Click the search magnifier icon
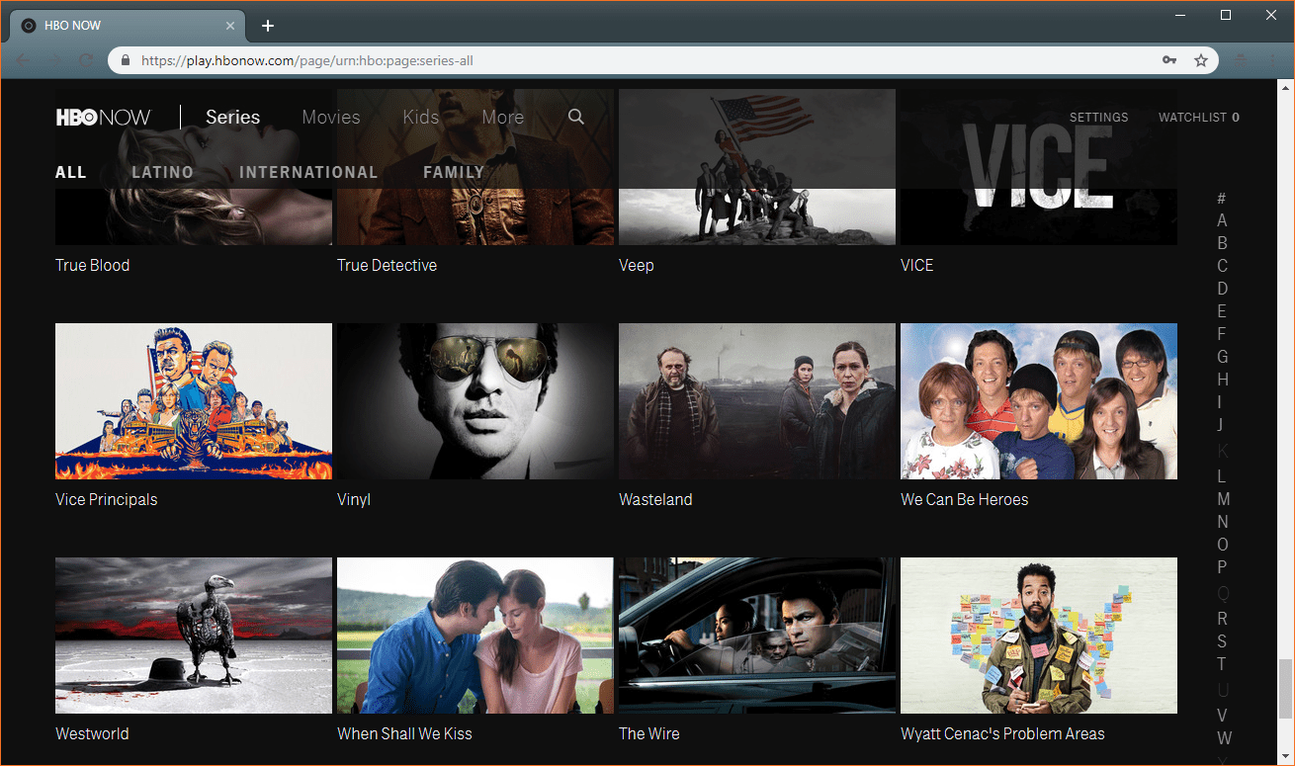This screenshot has height=766, width=1295. pos(576,117)
